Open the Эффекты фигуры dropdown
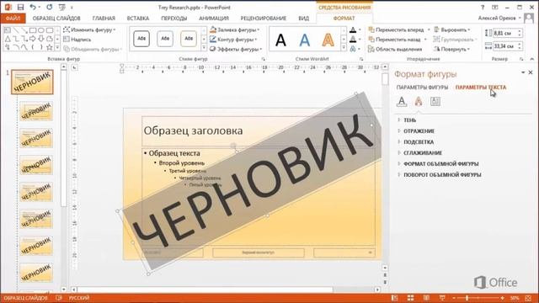539x303 pixels. pos(236,49)
